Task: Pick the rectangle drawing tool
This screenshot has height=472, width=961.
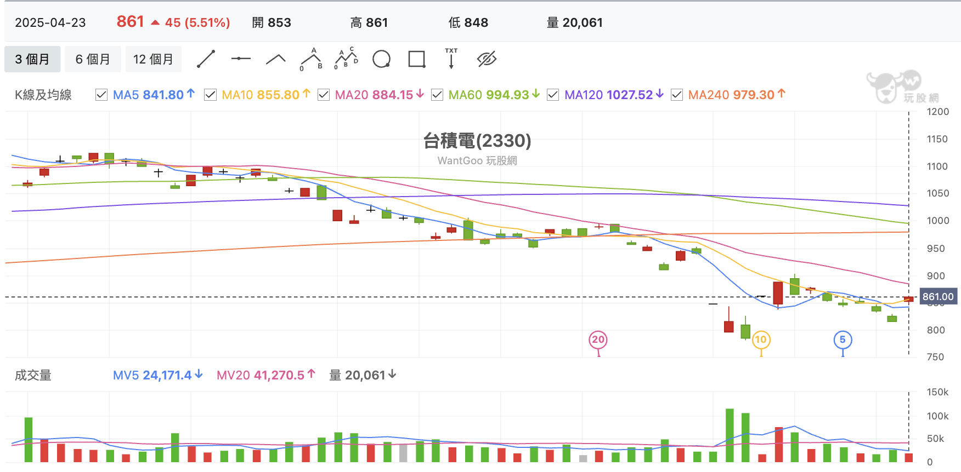Action: coord(417,59)
